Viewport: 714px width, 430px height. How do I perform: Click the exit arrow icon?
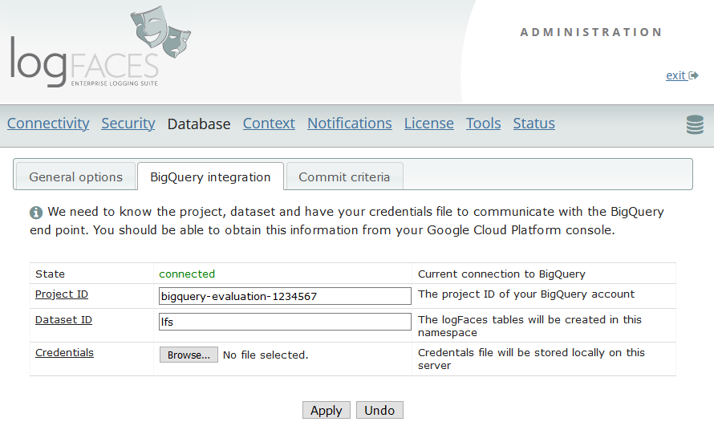click(694, 75)
